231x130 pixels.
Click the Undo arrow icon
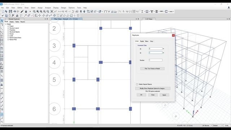pyautogui.click(x=14, y=12)
